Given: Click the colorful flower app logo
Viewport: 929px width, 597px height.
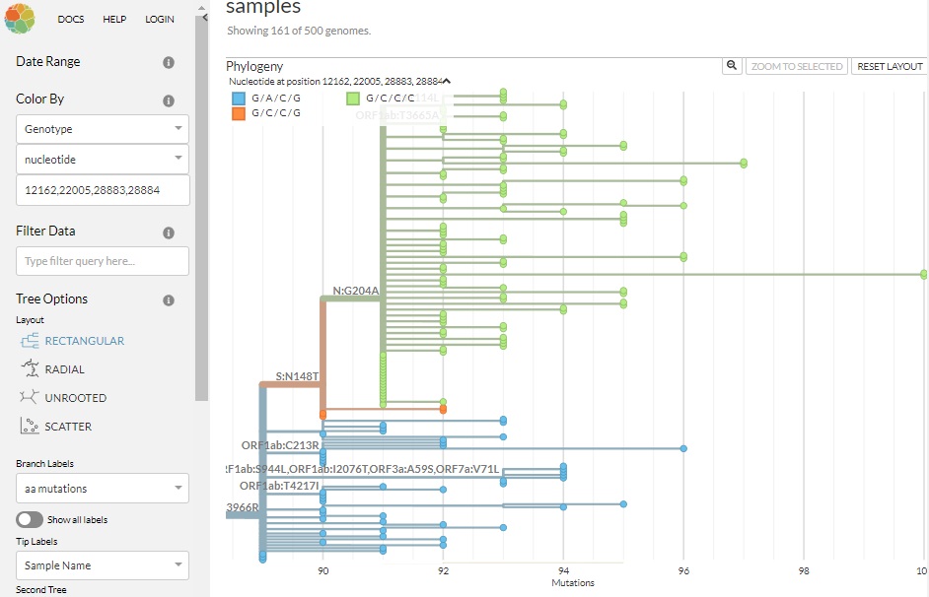Looking at the screenshot, I should (19, 18).
